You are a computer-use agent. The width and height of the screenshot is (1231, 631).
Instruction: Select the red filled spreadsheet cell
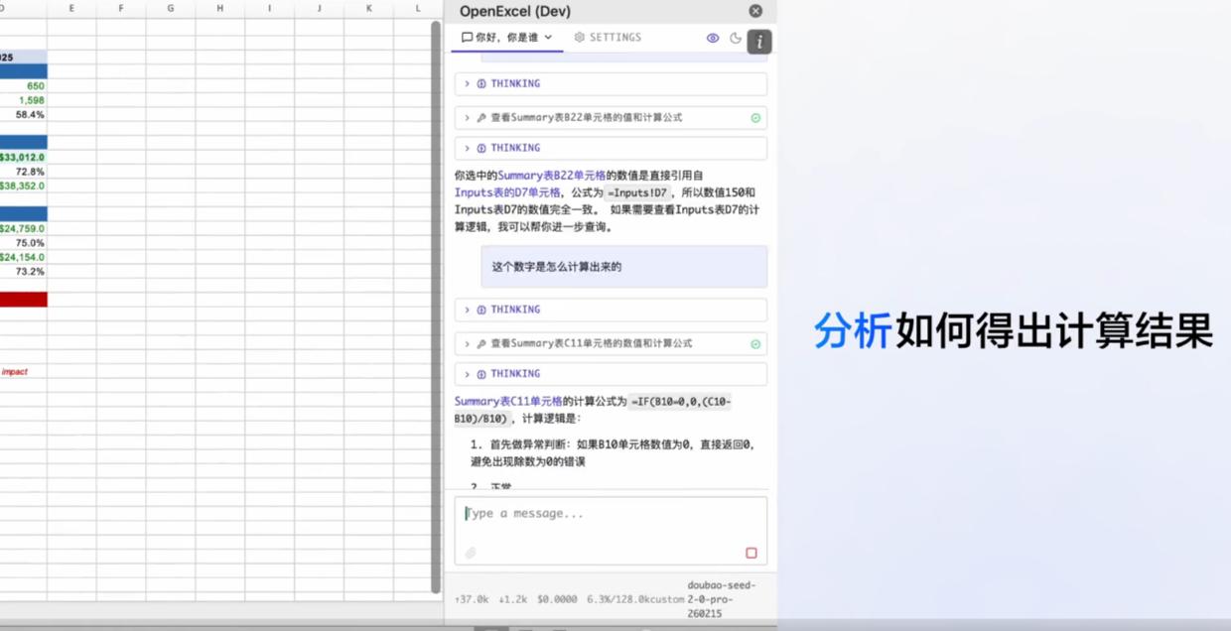[23, 300]
